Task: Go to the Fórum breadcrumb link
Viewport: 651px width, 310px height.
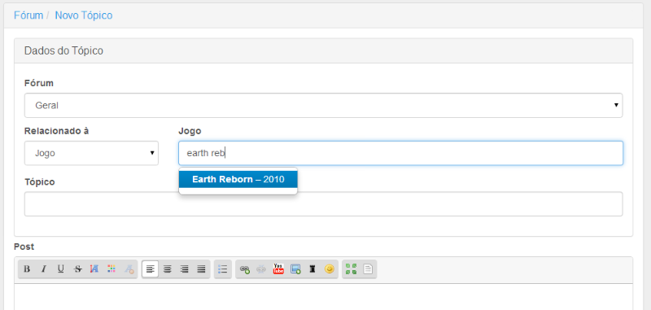Action: [x=28, y=15]
